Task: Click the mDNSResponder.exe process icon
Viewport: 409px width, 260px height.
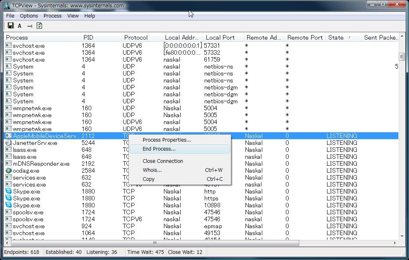Action: 9,163
